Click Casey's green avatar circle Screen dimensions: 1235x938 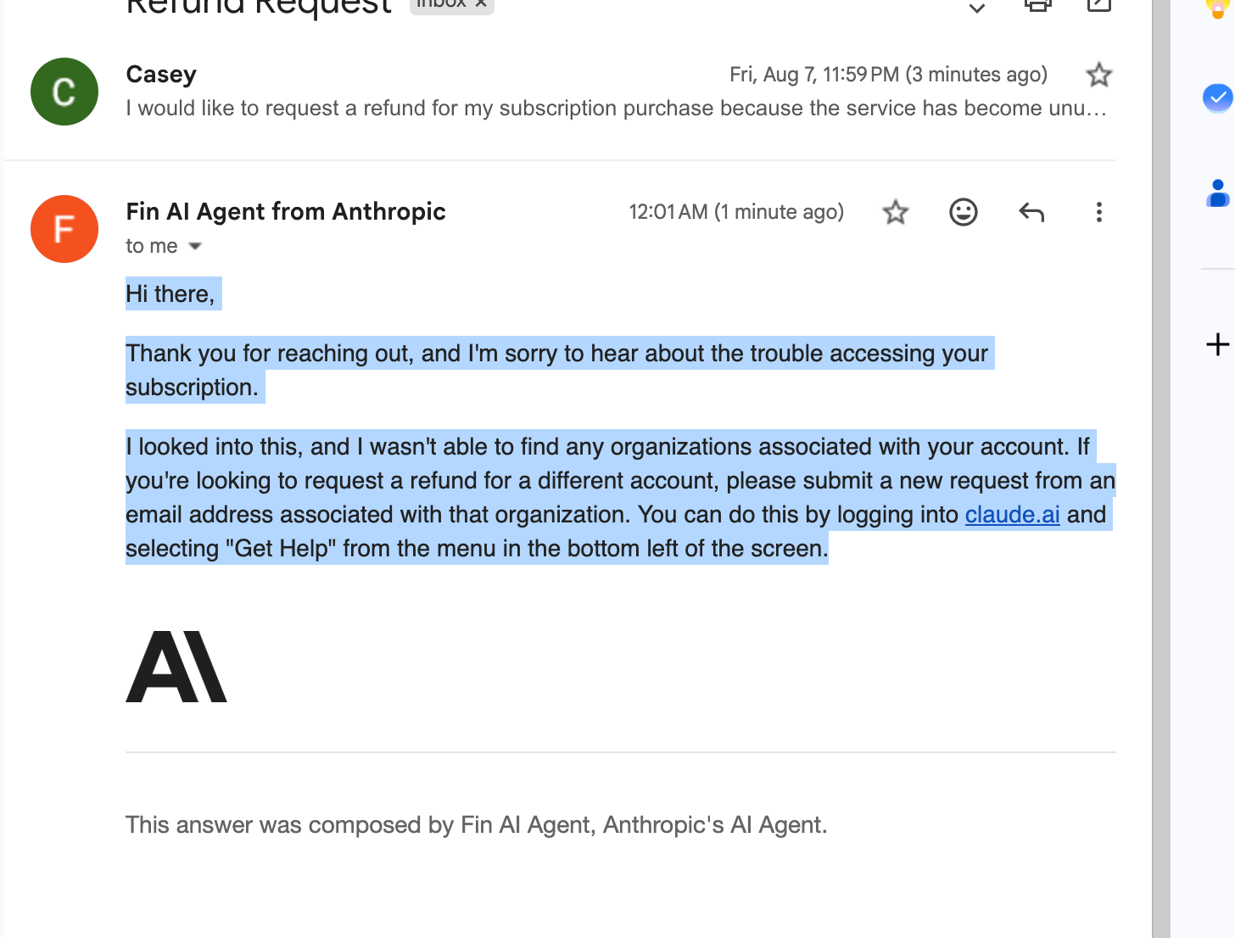(x=64, y=92)
